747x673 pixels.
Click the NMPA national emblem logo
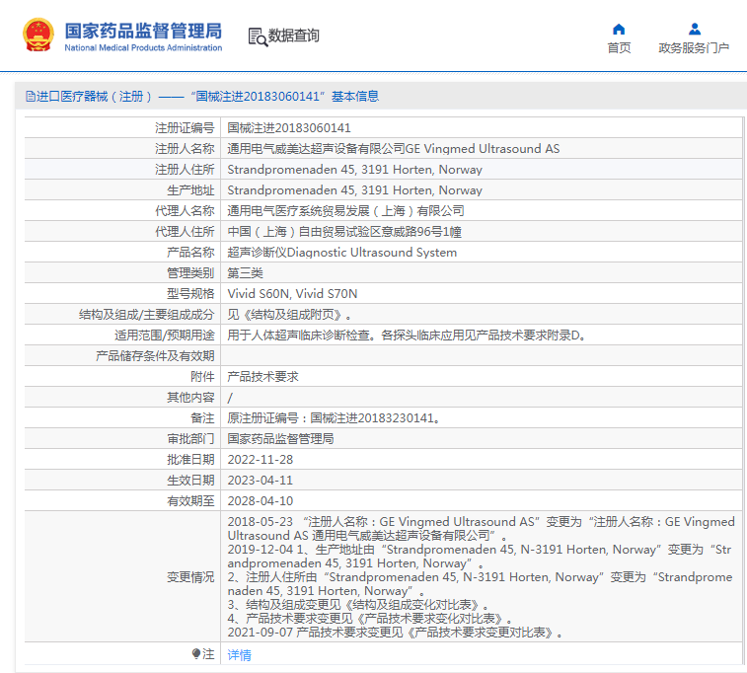[39, 36]
